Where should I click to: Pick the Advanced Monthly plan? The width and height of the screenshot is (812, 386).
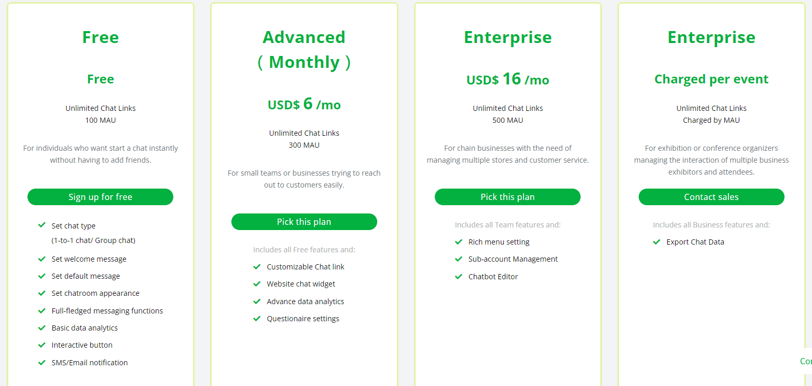coord(304,222)
